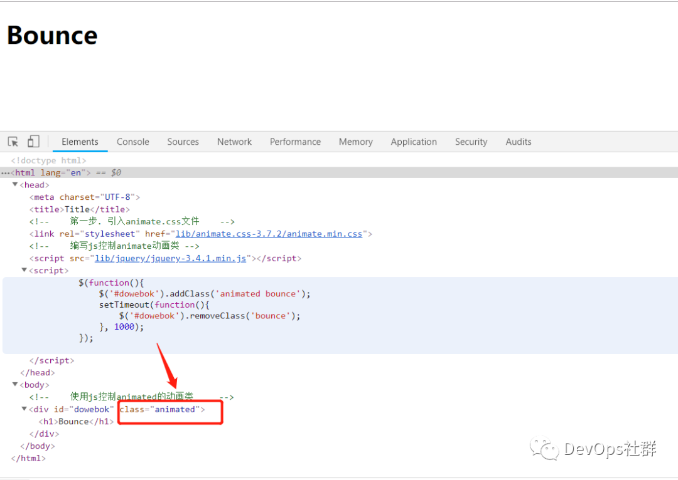
Task: Select the comment about 引入animate.css文件
Action: pos(132,221)
